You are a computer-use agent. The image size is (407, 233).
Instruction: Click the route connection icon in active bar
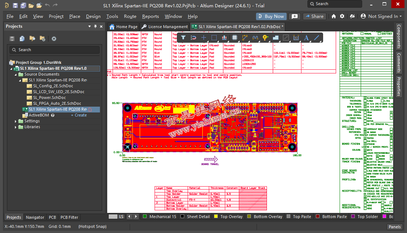[x=245, y=38]
